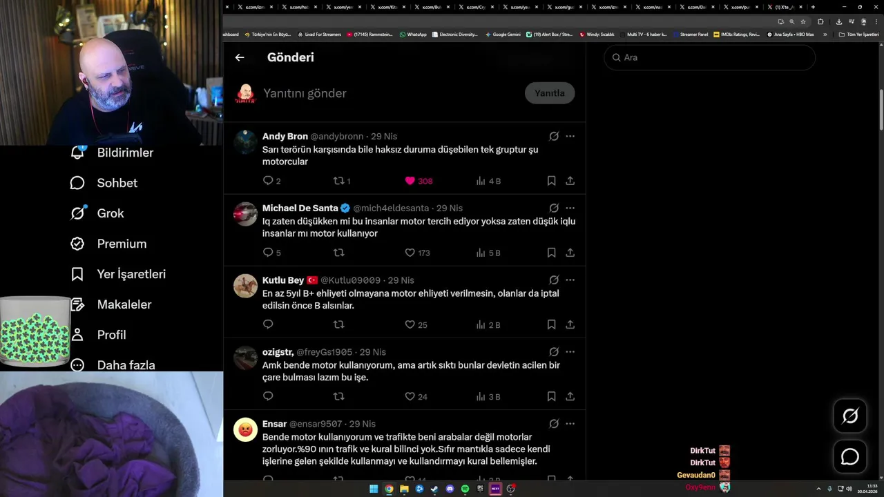
Task: Open the floating messages chat button
Action: (850, 457)
